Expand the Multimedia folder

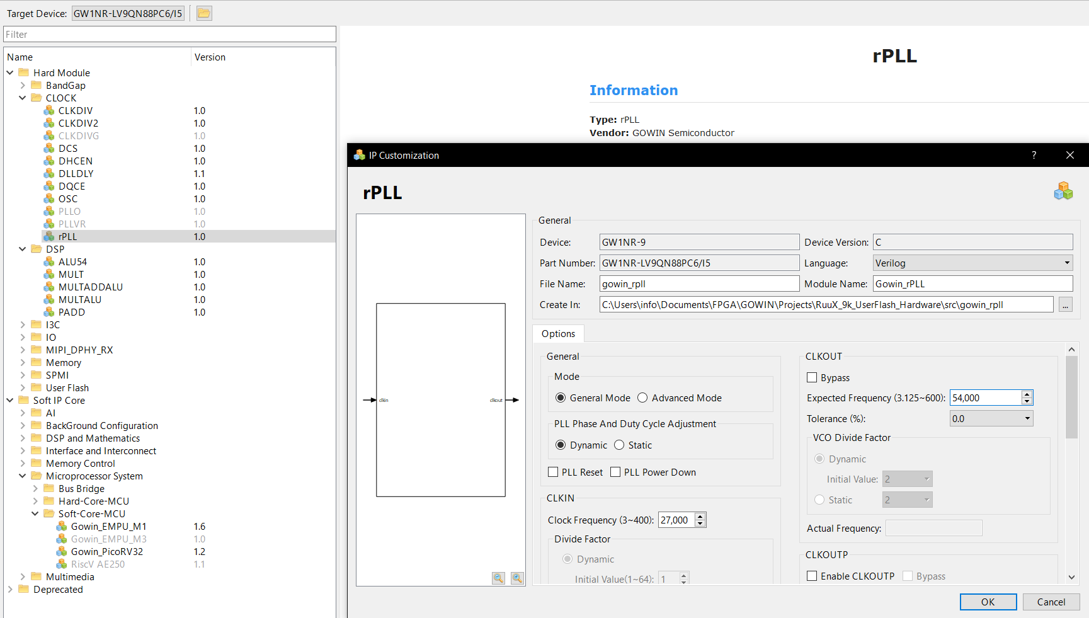pyautogui.click(x=23, y=576)
